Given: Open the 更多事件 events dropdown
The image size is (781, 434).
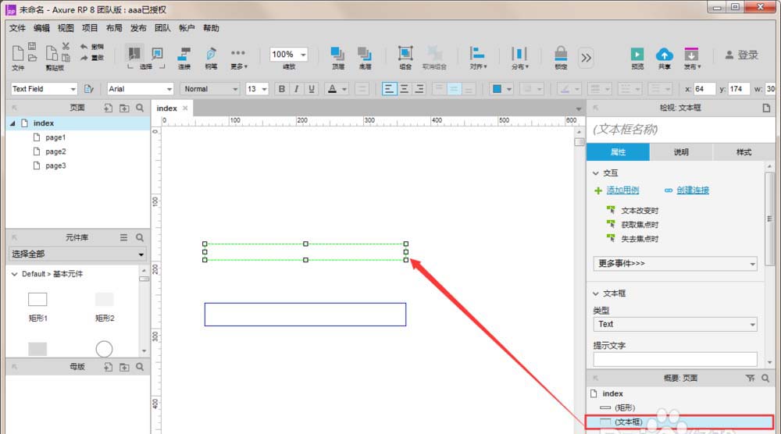Looking at the screenshot, I should click(x=675, y=263).
